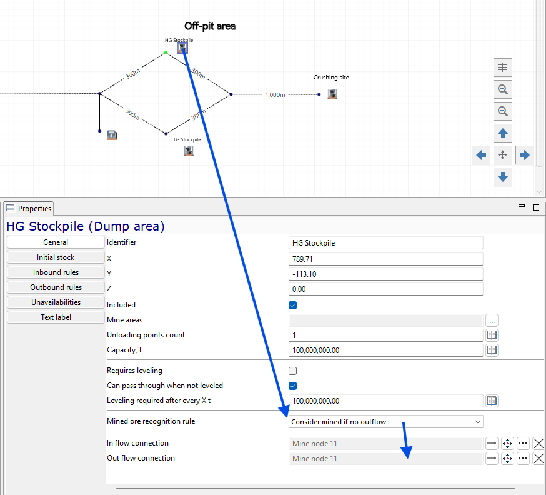546x495 pixels.
Task: Click the Off-pit area label
Action: pos(210,26)
